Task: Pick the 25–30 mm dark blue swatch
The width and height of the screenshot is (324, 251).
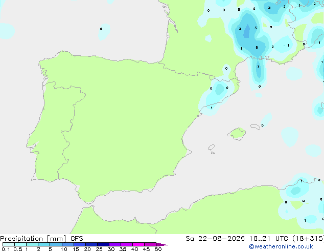Action: pyautogui.click(x=103, y=244)
